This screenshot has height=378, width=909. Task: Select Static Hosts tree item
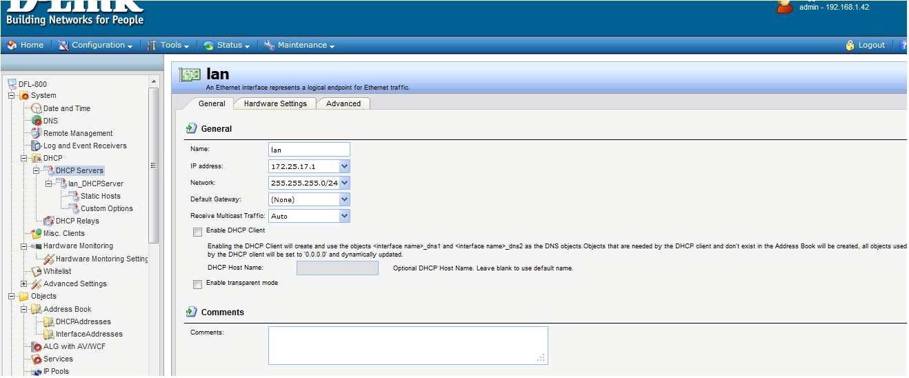(x=101, y=196)
